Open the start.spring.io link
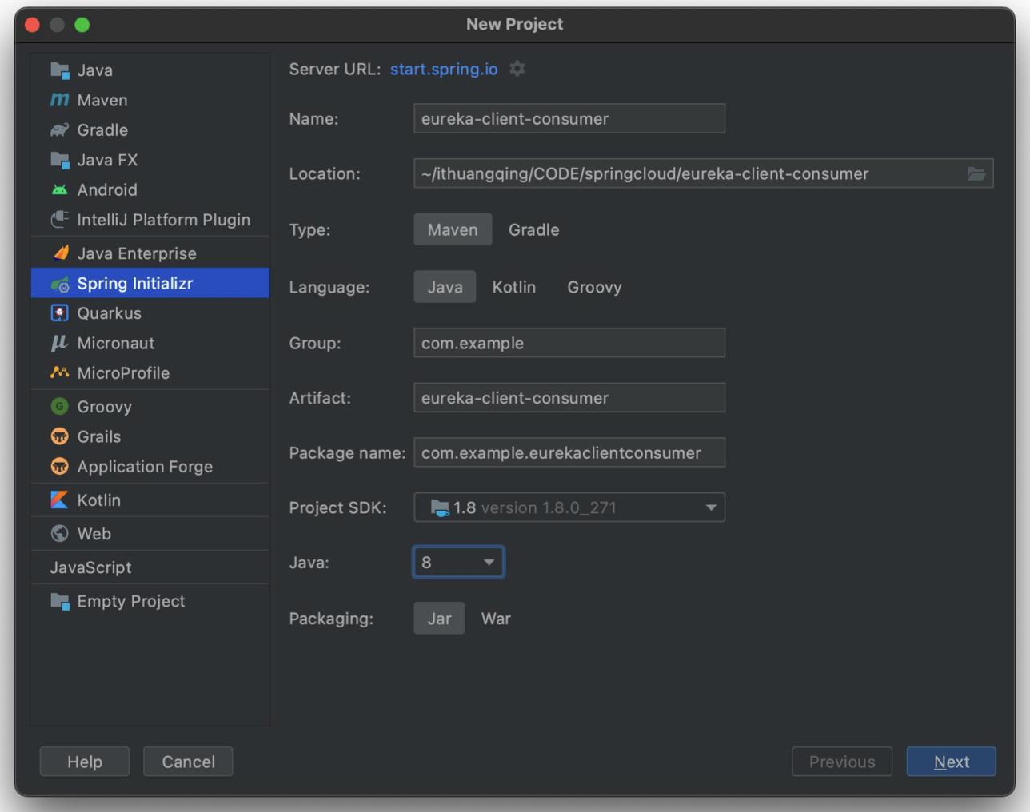1030x812 pixels. point(444,69)
